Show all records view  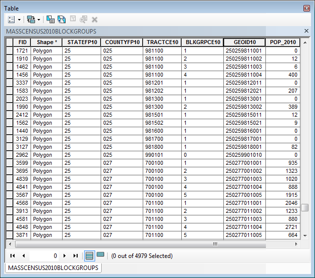pyautogui.click(x=90, y=255)
